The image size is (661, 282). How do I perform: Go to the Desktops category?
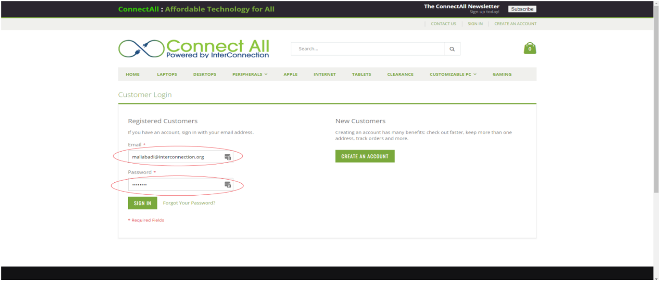point(205,74)
